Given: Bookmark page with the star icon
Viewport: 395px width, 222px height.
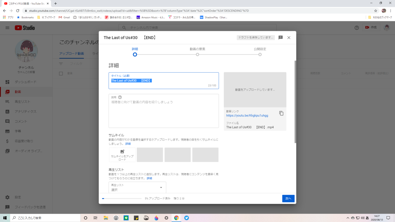Looking at the screenshot, I should click(x=376, y=11).
